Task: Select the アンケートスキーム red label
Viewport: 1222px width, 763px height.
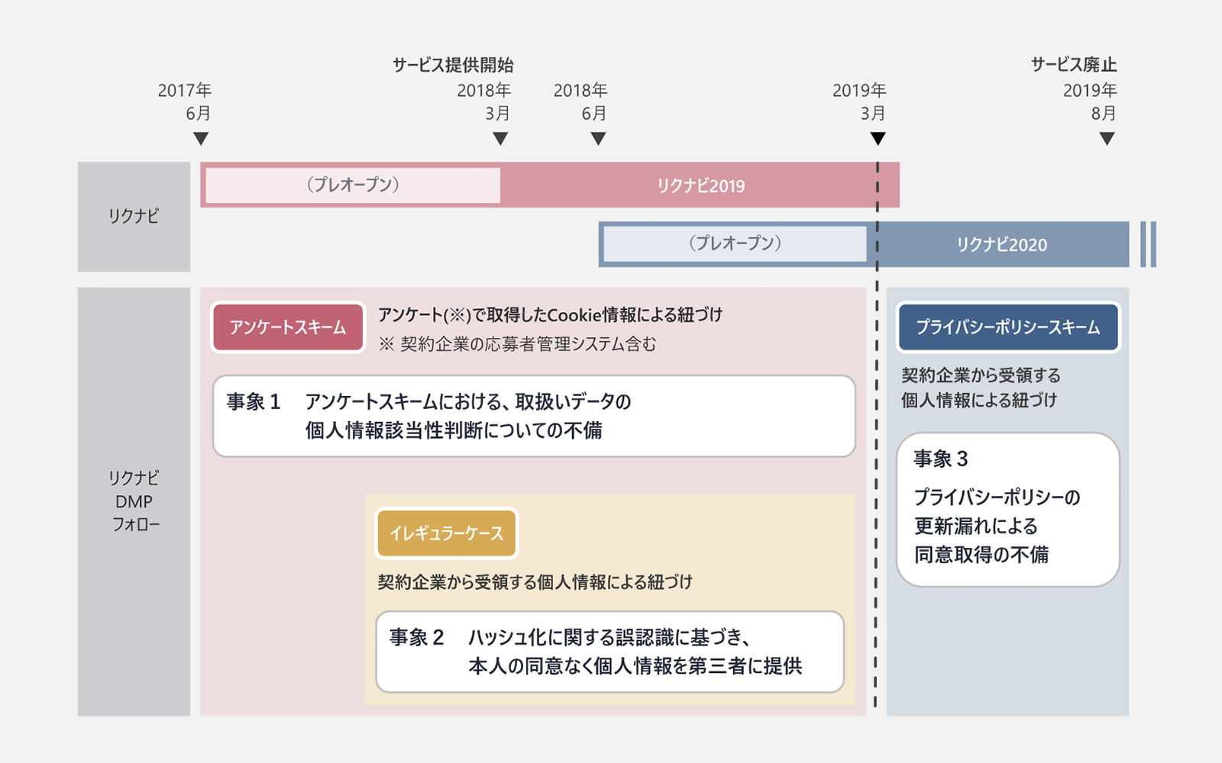Action: tap(288, 327)
